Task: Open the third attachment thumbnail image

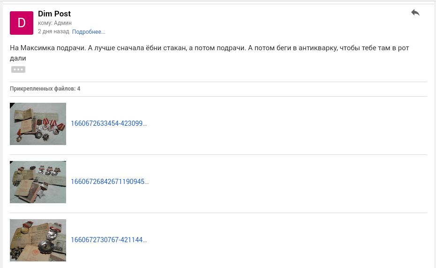Action: pos(38,240)
